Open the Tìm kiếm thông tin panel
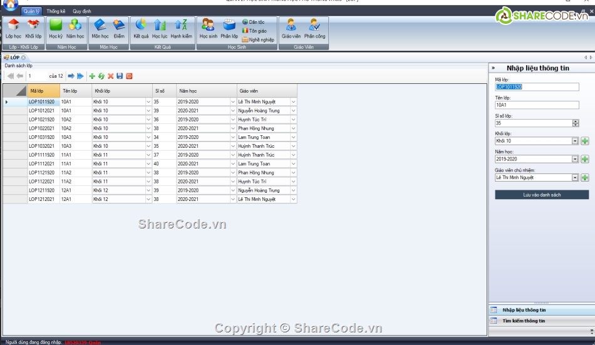The width and height of the screenshot is (595, 345). 524,321
